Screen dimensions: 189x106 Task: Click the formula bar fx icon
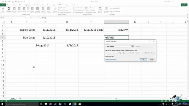pos(38,18)
